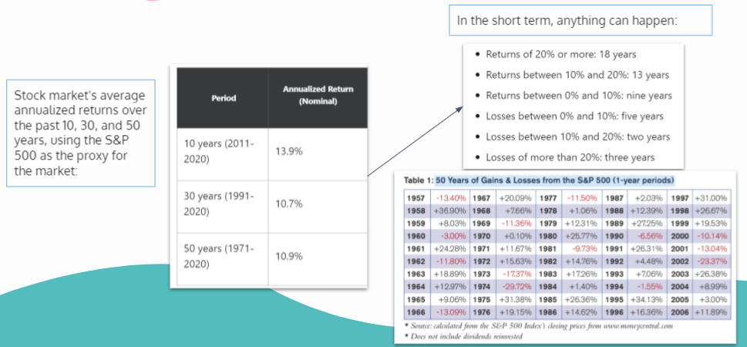The width and height of the screenshot is (747, 347).
Task: Click the +31.38% value for 1975
Action: (517, 300)
